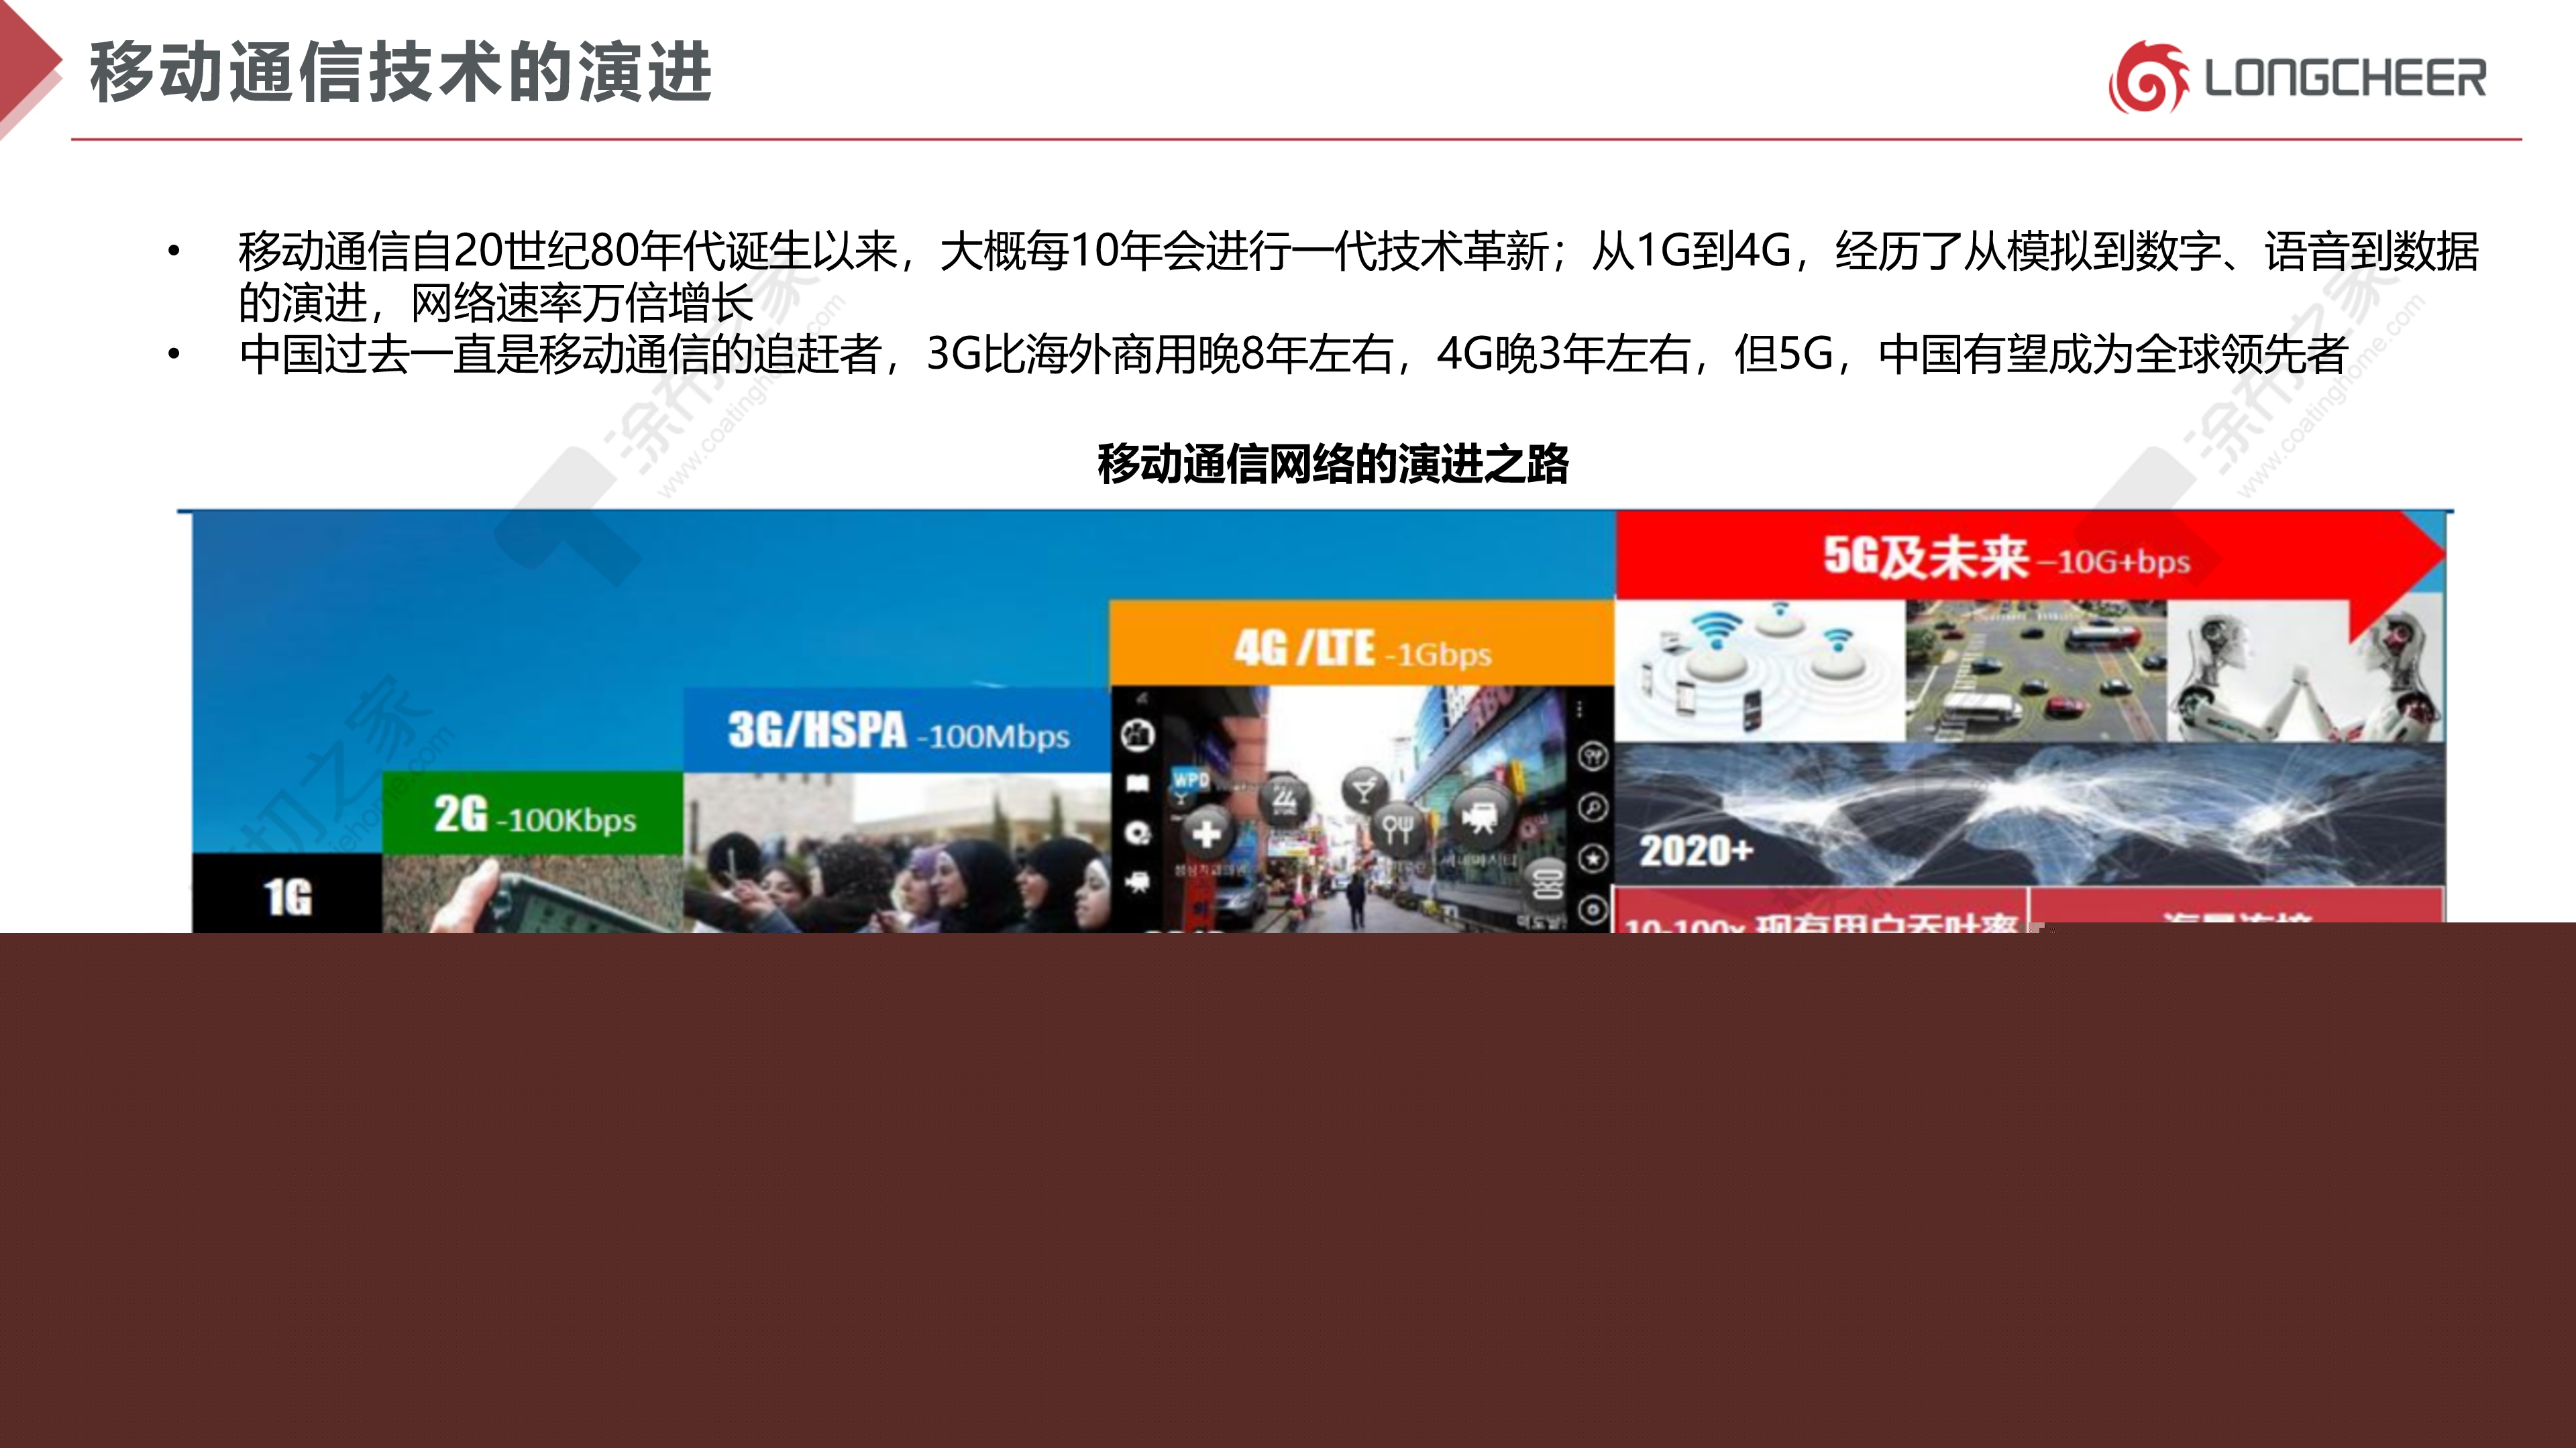Click the slide title 移动通信技术的演进
Viewport: 2576px width, 1448px height.
(400, 72)
